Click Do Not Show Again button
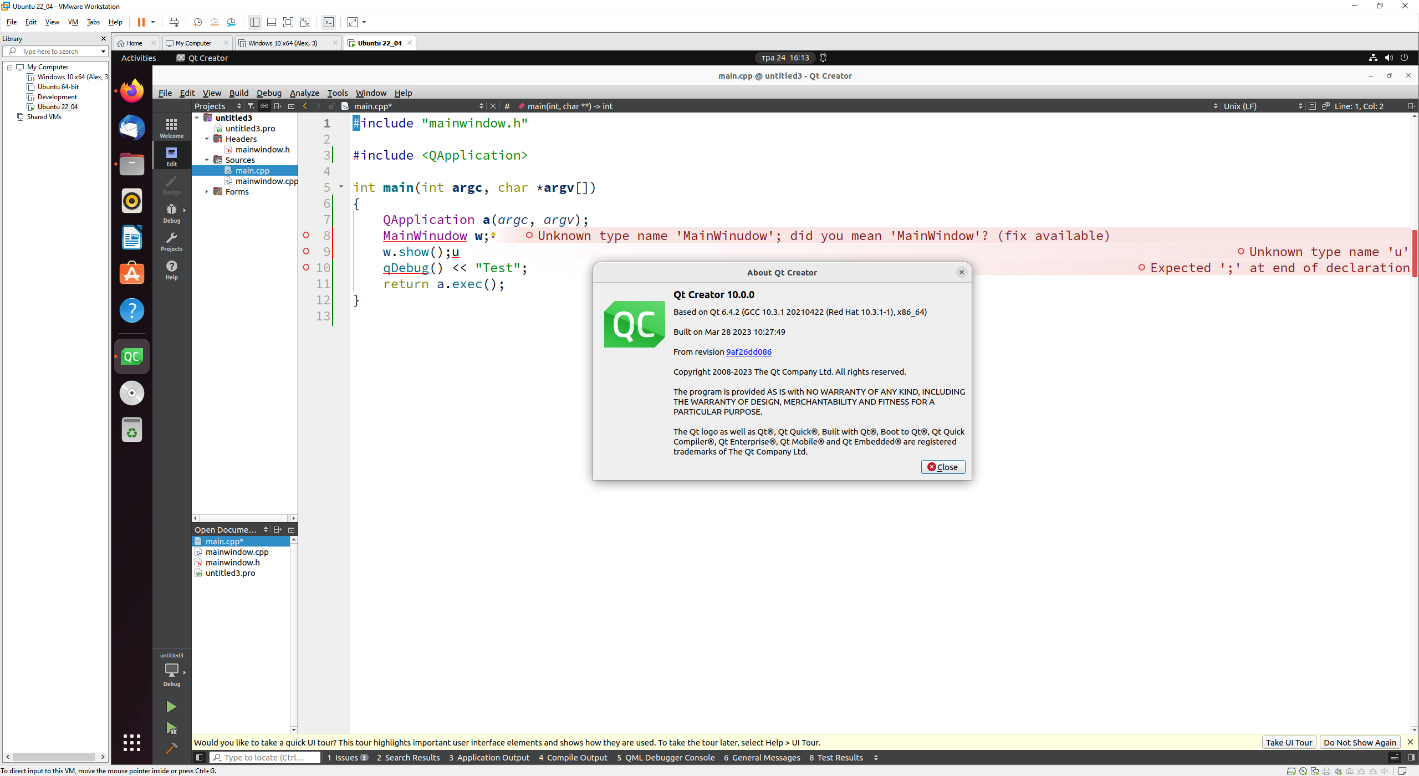1419x776 pixels. pyautogui.click(x=1360, y=742)
